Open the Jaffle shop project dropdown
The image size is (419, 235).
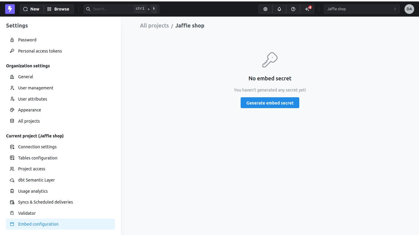[x=362, y=9]
